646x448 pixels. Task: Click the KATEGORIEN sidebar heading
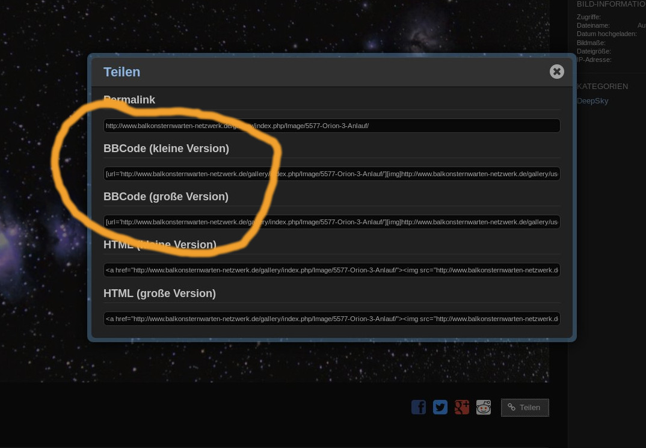click(602, 87)
